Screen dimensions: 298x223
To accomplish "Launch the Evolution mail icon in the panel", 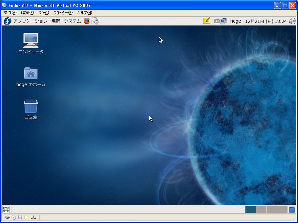I will [x=95, y=21].
